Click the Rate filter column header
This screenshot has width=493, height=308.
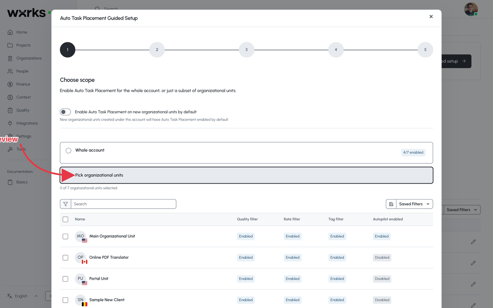point(292,219)
